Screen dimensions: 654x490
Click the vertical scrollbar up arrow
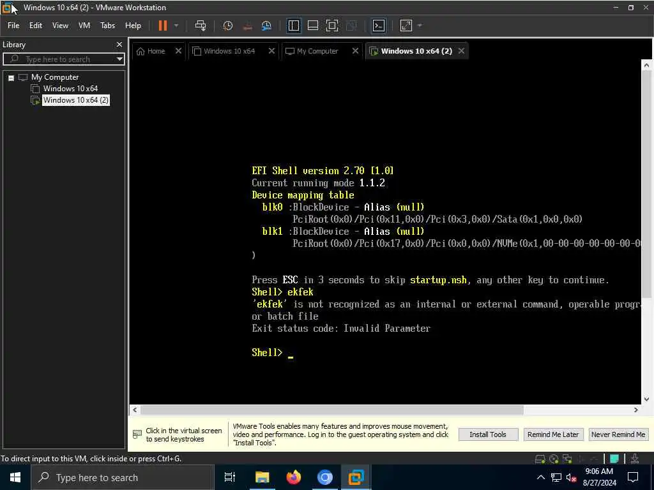point(646,65)
